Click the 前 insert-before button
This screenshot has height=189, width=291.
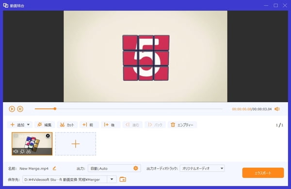point(89,125)
